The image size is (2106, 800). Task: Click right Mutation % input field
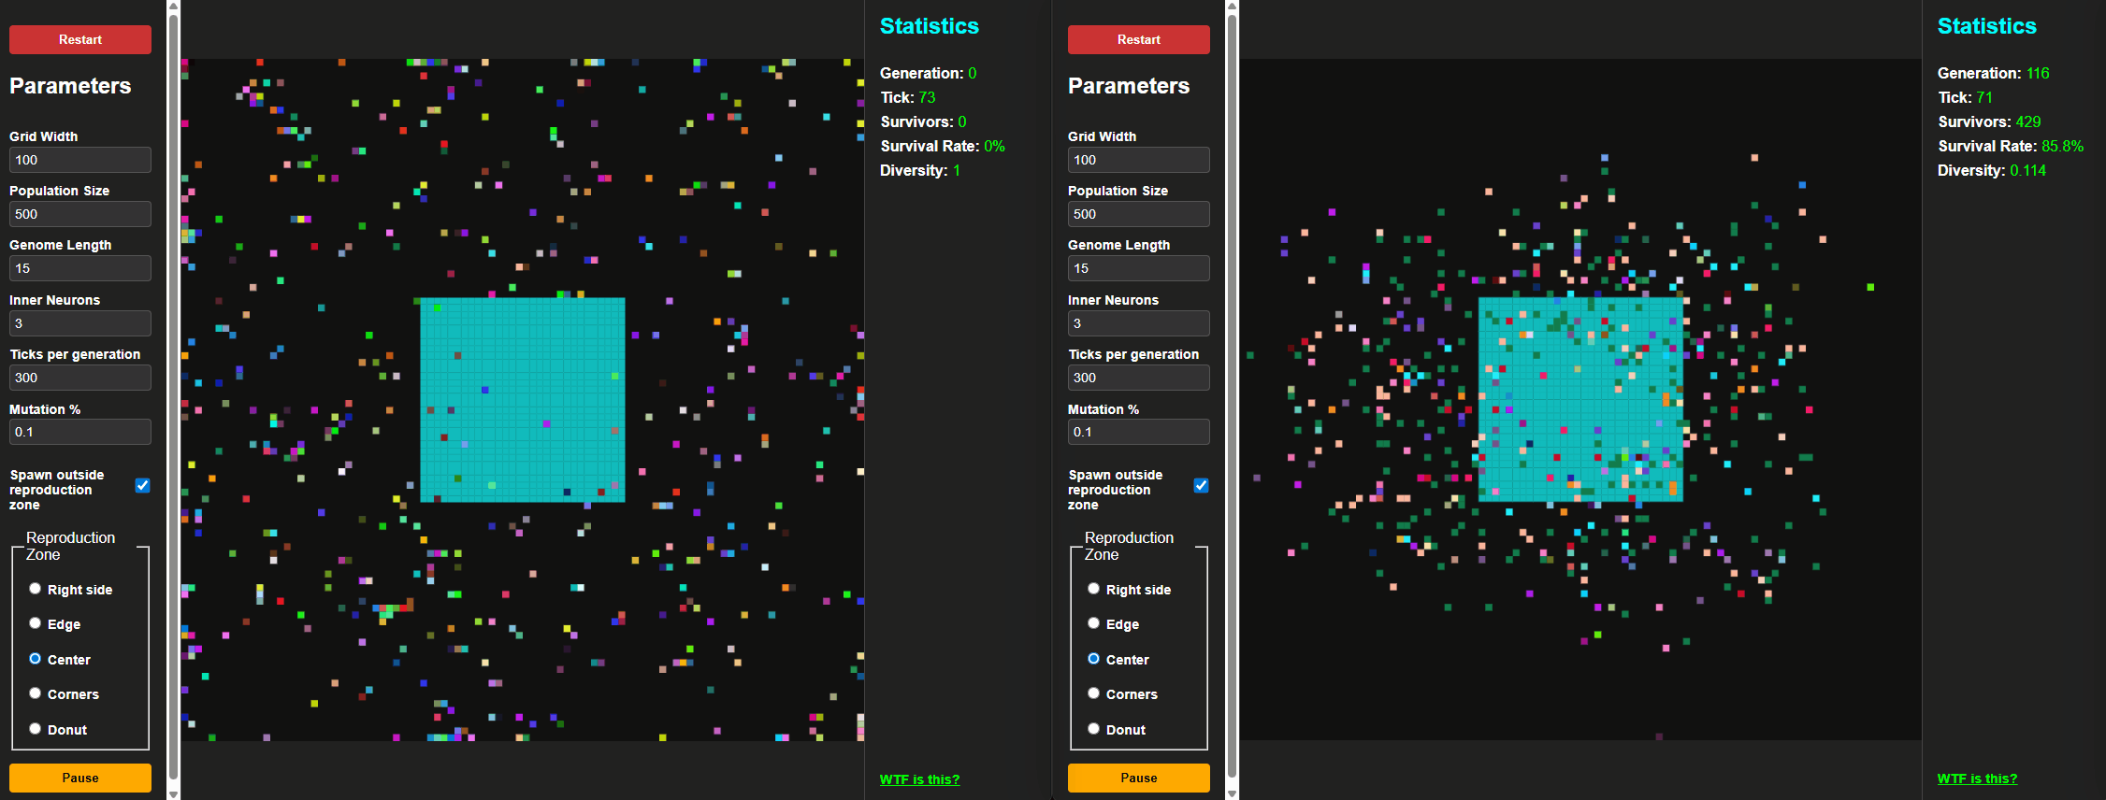(x=1139, y=432)
